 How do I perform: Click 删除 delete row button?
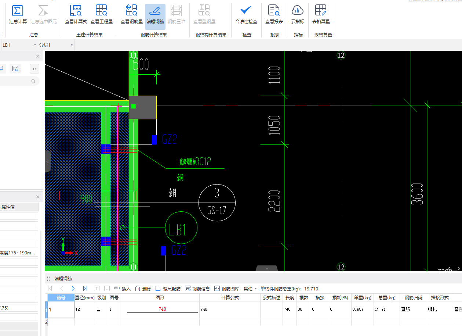click(143, 289)
